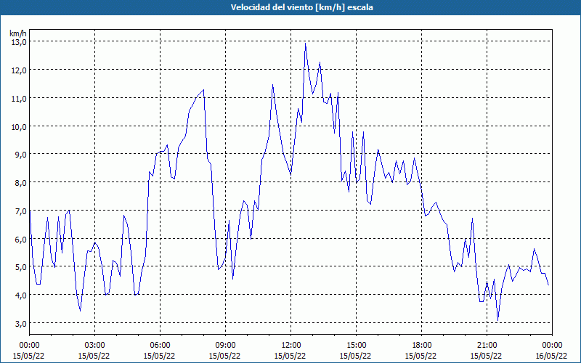Click the 12,0 y-axis label

pos(19,70)
